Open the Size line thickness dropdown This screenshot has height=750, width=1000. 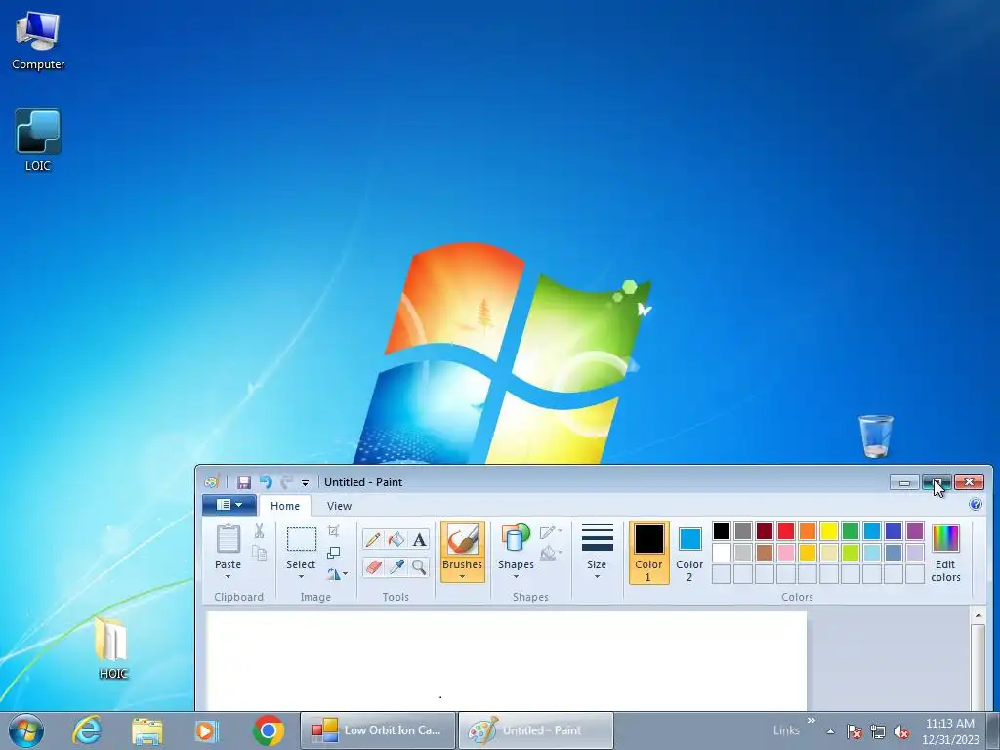pyautogui.click(x=597, y=553)
